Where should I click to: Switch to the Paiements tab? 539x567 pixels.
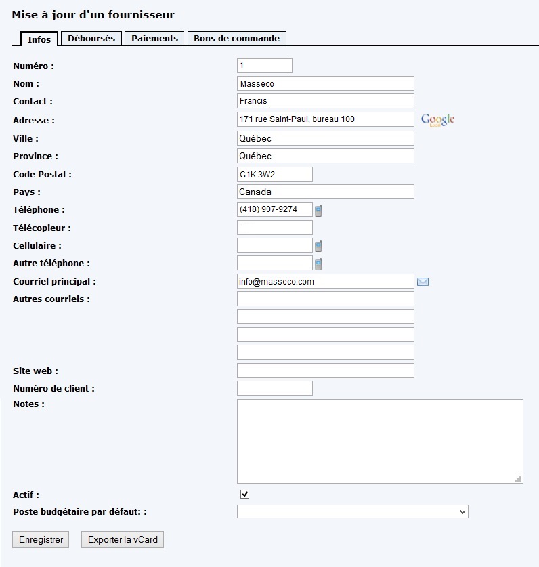154,39
